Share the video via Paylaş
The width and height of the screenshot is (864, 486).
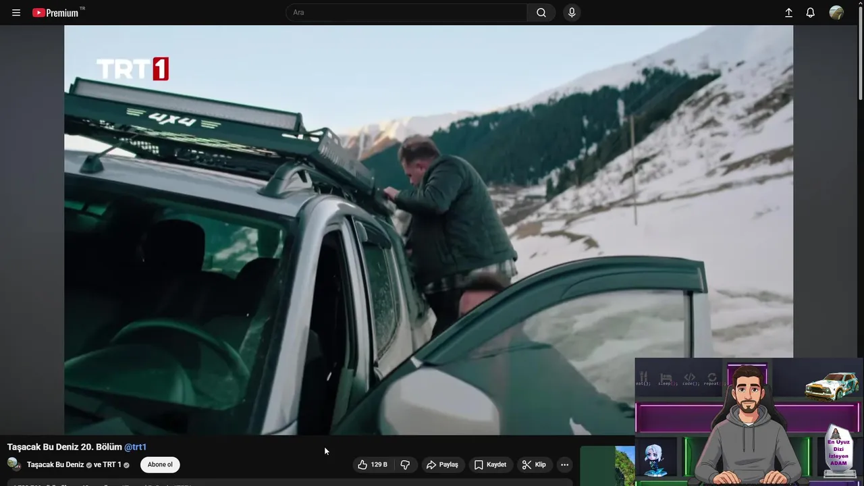click(442, 464)
